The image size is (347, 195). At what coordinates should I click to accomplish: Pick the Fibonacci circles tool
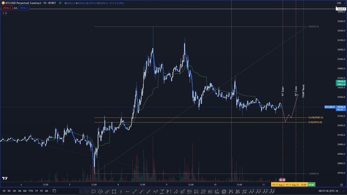point(224,191)
